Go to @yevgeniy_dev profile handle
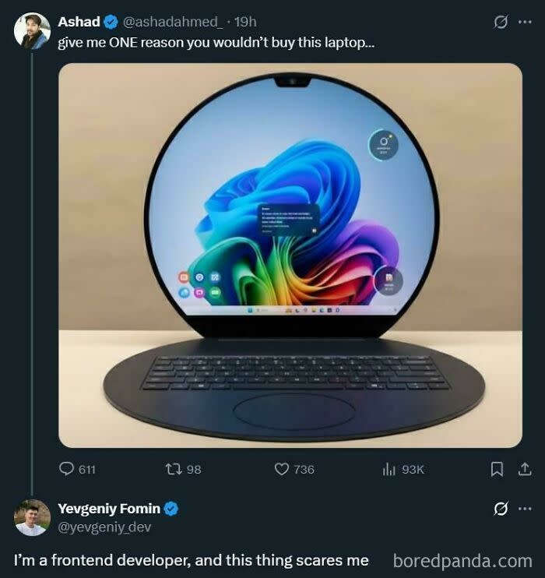The image size is (545, 578). (x=104, y=527)
